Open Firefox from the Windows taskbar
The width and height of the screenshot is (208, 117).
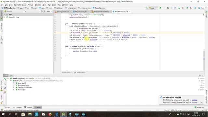tap(50, 114)
